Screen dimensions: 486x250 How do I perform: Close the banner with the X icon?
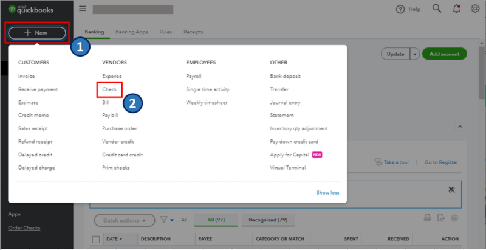[x=451, y=190]
